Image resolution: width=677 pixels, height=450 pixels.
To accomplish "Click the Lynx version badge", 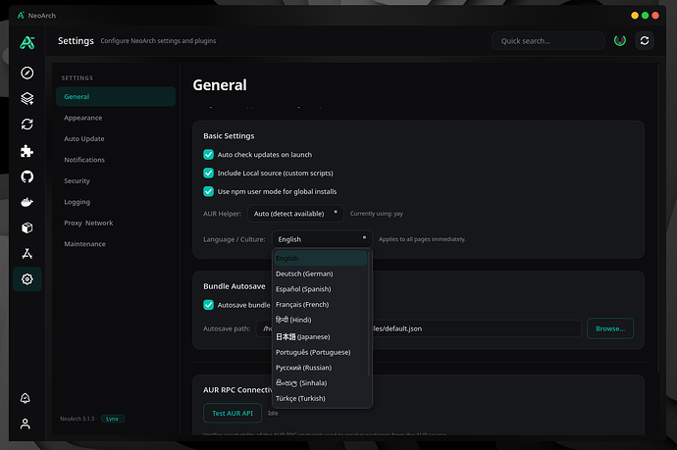I will (x=113, y=419).
